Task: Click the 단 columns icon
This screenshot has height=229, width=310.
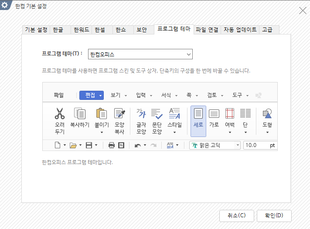Action: (x=245, y=113)
